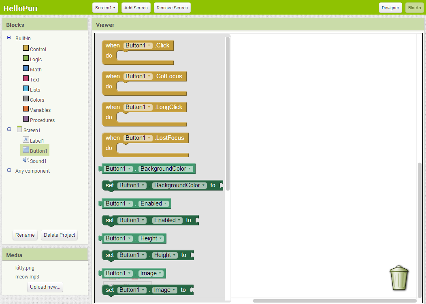Select kitty.png media file
This screenshot has width=426, height=304.
(x=25, y=268)
